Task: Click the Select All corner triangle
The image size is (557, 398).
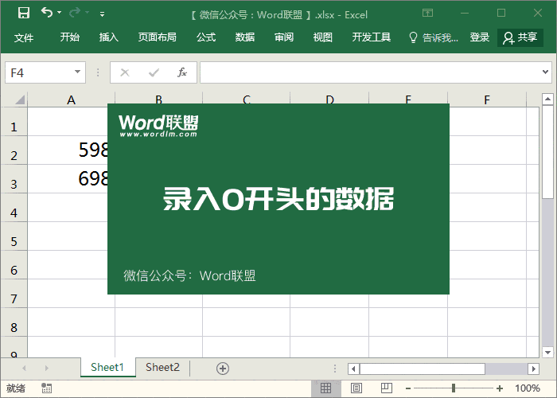Action: (20, 99)
